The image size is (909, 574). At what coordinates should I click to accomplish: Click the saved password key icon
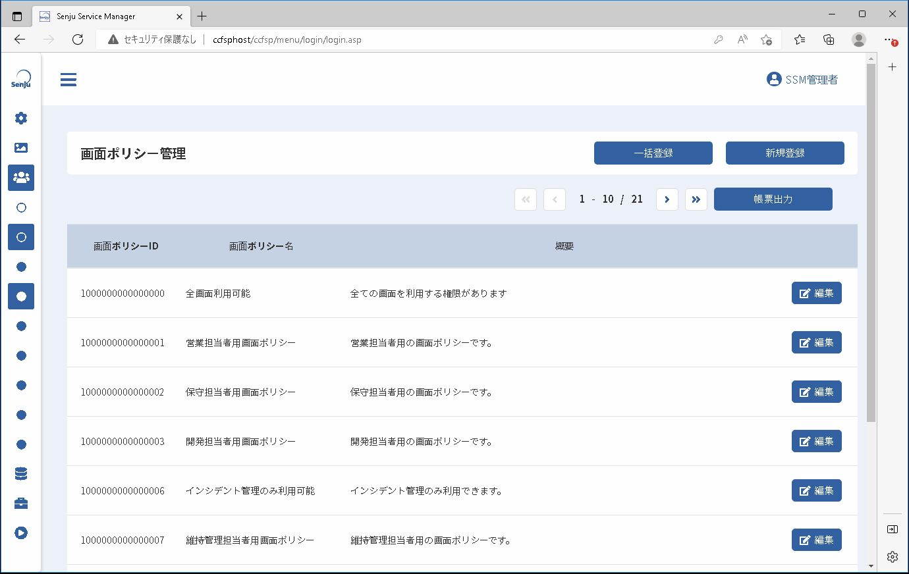[719, 39]
